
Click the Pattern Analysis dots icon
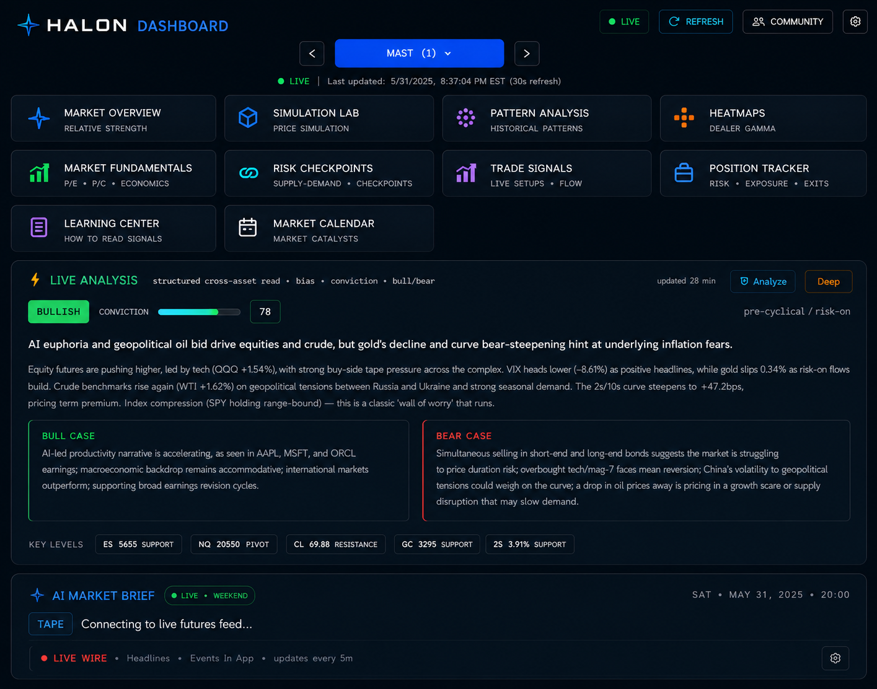click(465, 118)
